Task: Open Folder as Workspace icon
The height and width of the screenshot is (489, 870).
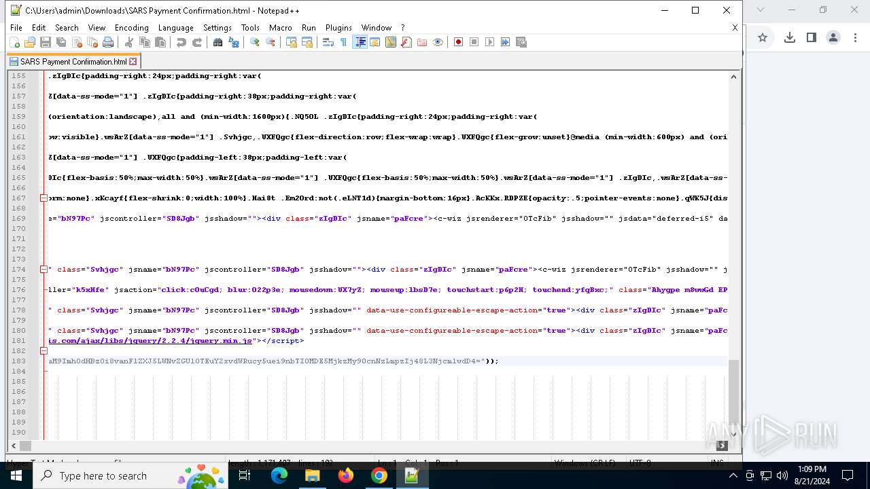Action: (422, 42)
